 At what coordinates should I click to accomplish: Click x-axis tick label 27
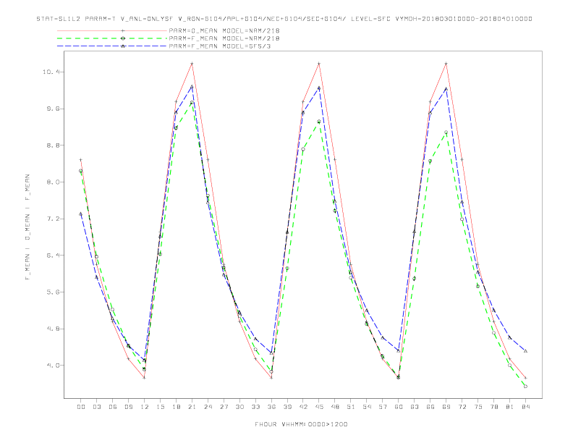pyautogui.click(x=224, y=407)
